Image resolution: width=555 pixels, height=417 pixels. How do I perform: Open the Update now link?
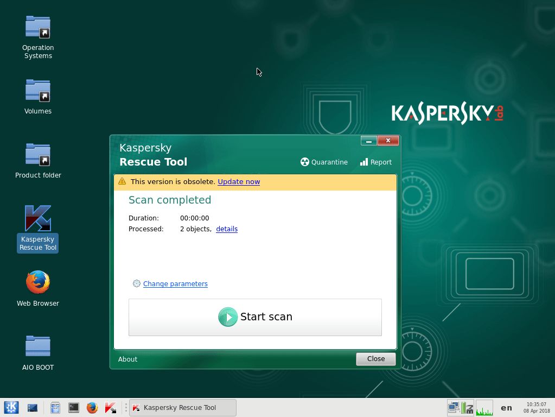(238, 182)
